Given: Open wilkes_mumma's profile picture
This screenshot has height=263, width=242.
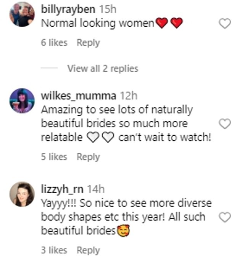Looking at the screenshot, I should [x=22, y=101].
